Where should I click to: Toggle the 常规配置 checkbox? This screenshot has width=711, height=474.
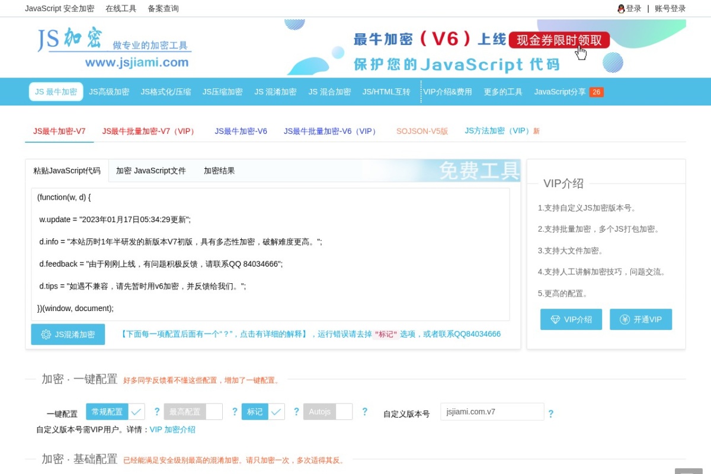coord(115,411)
